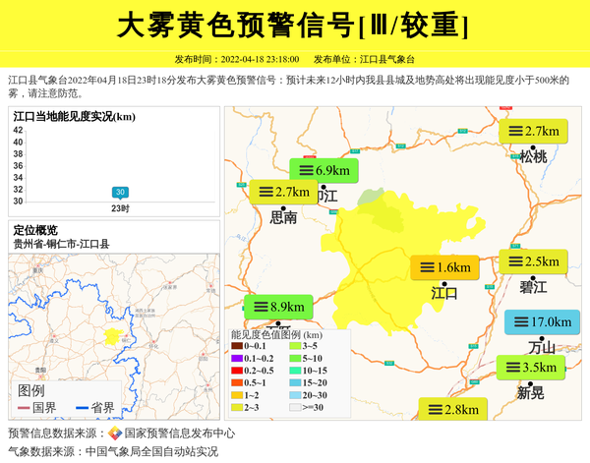Select the 0.1~0.2 purple legend swatch
Screen dimensions: 590x463
coord(237,359)
